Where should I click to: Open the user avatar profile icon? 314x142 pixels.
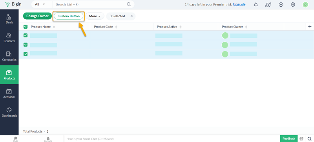pos(305,5)
